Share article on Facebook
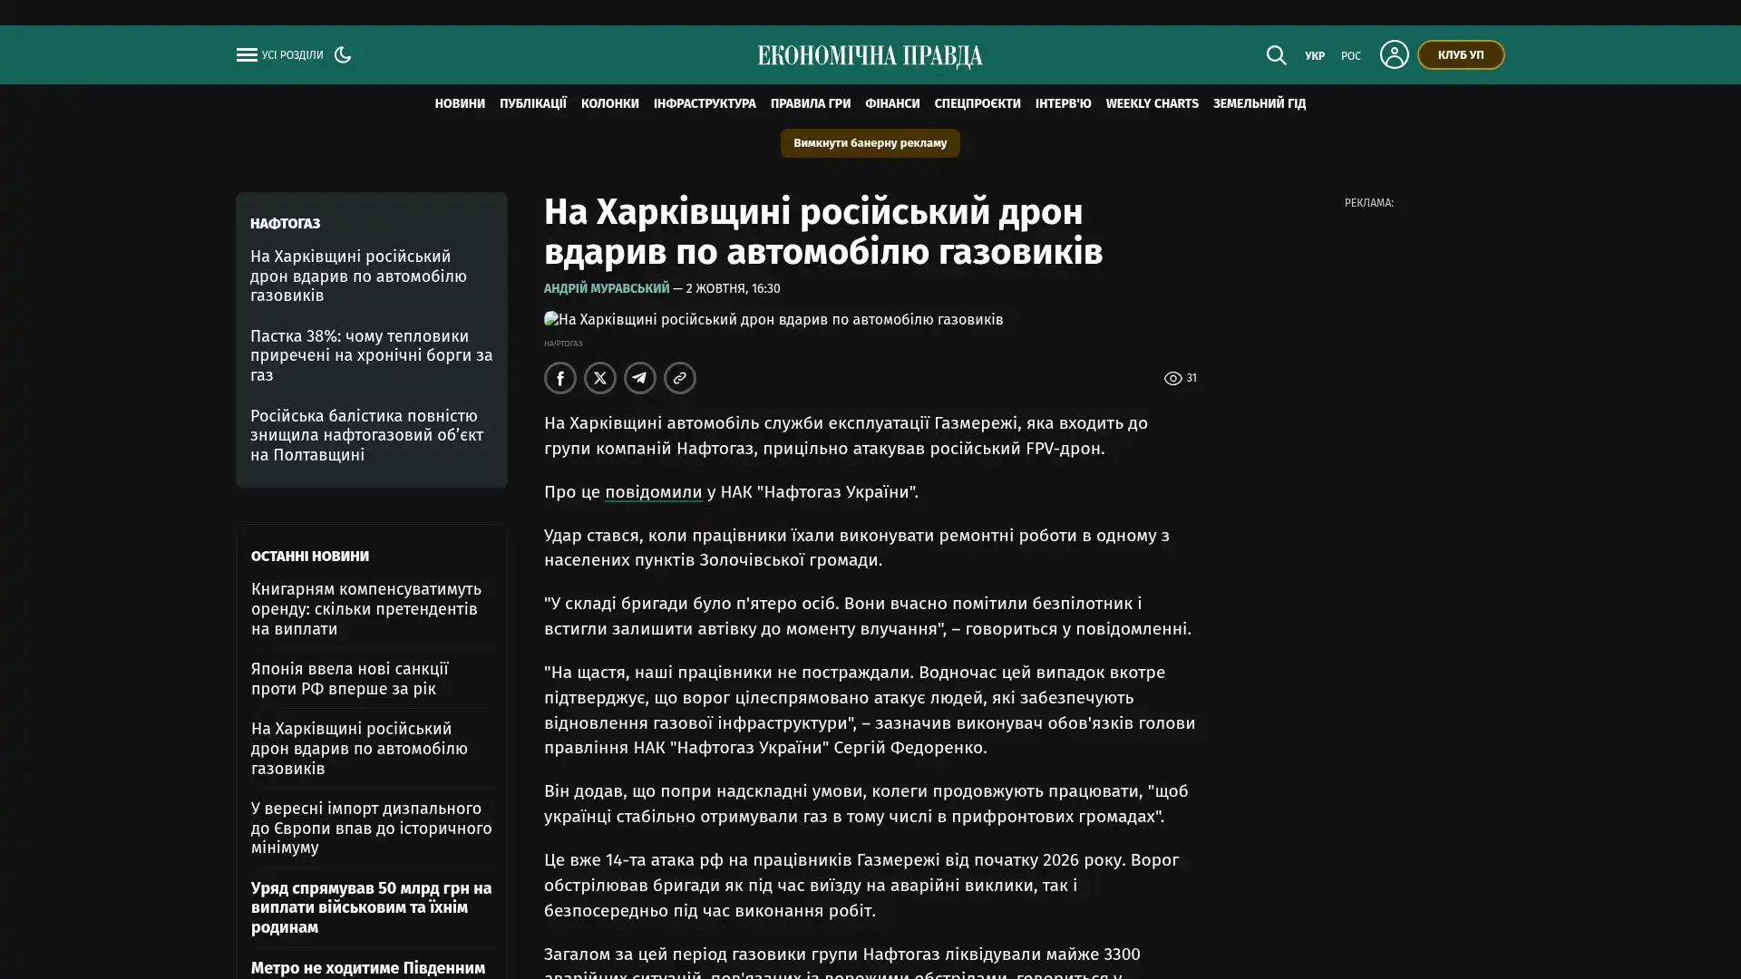Screen dimensions: 1741x979 pyautogui.click(x=560, y=378)
